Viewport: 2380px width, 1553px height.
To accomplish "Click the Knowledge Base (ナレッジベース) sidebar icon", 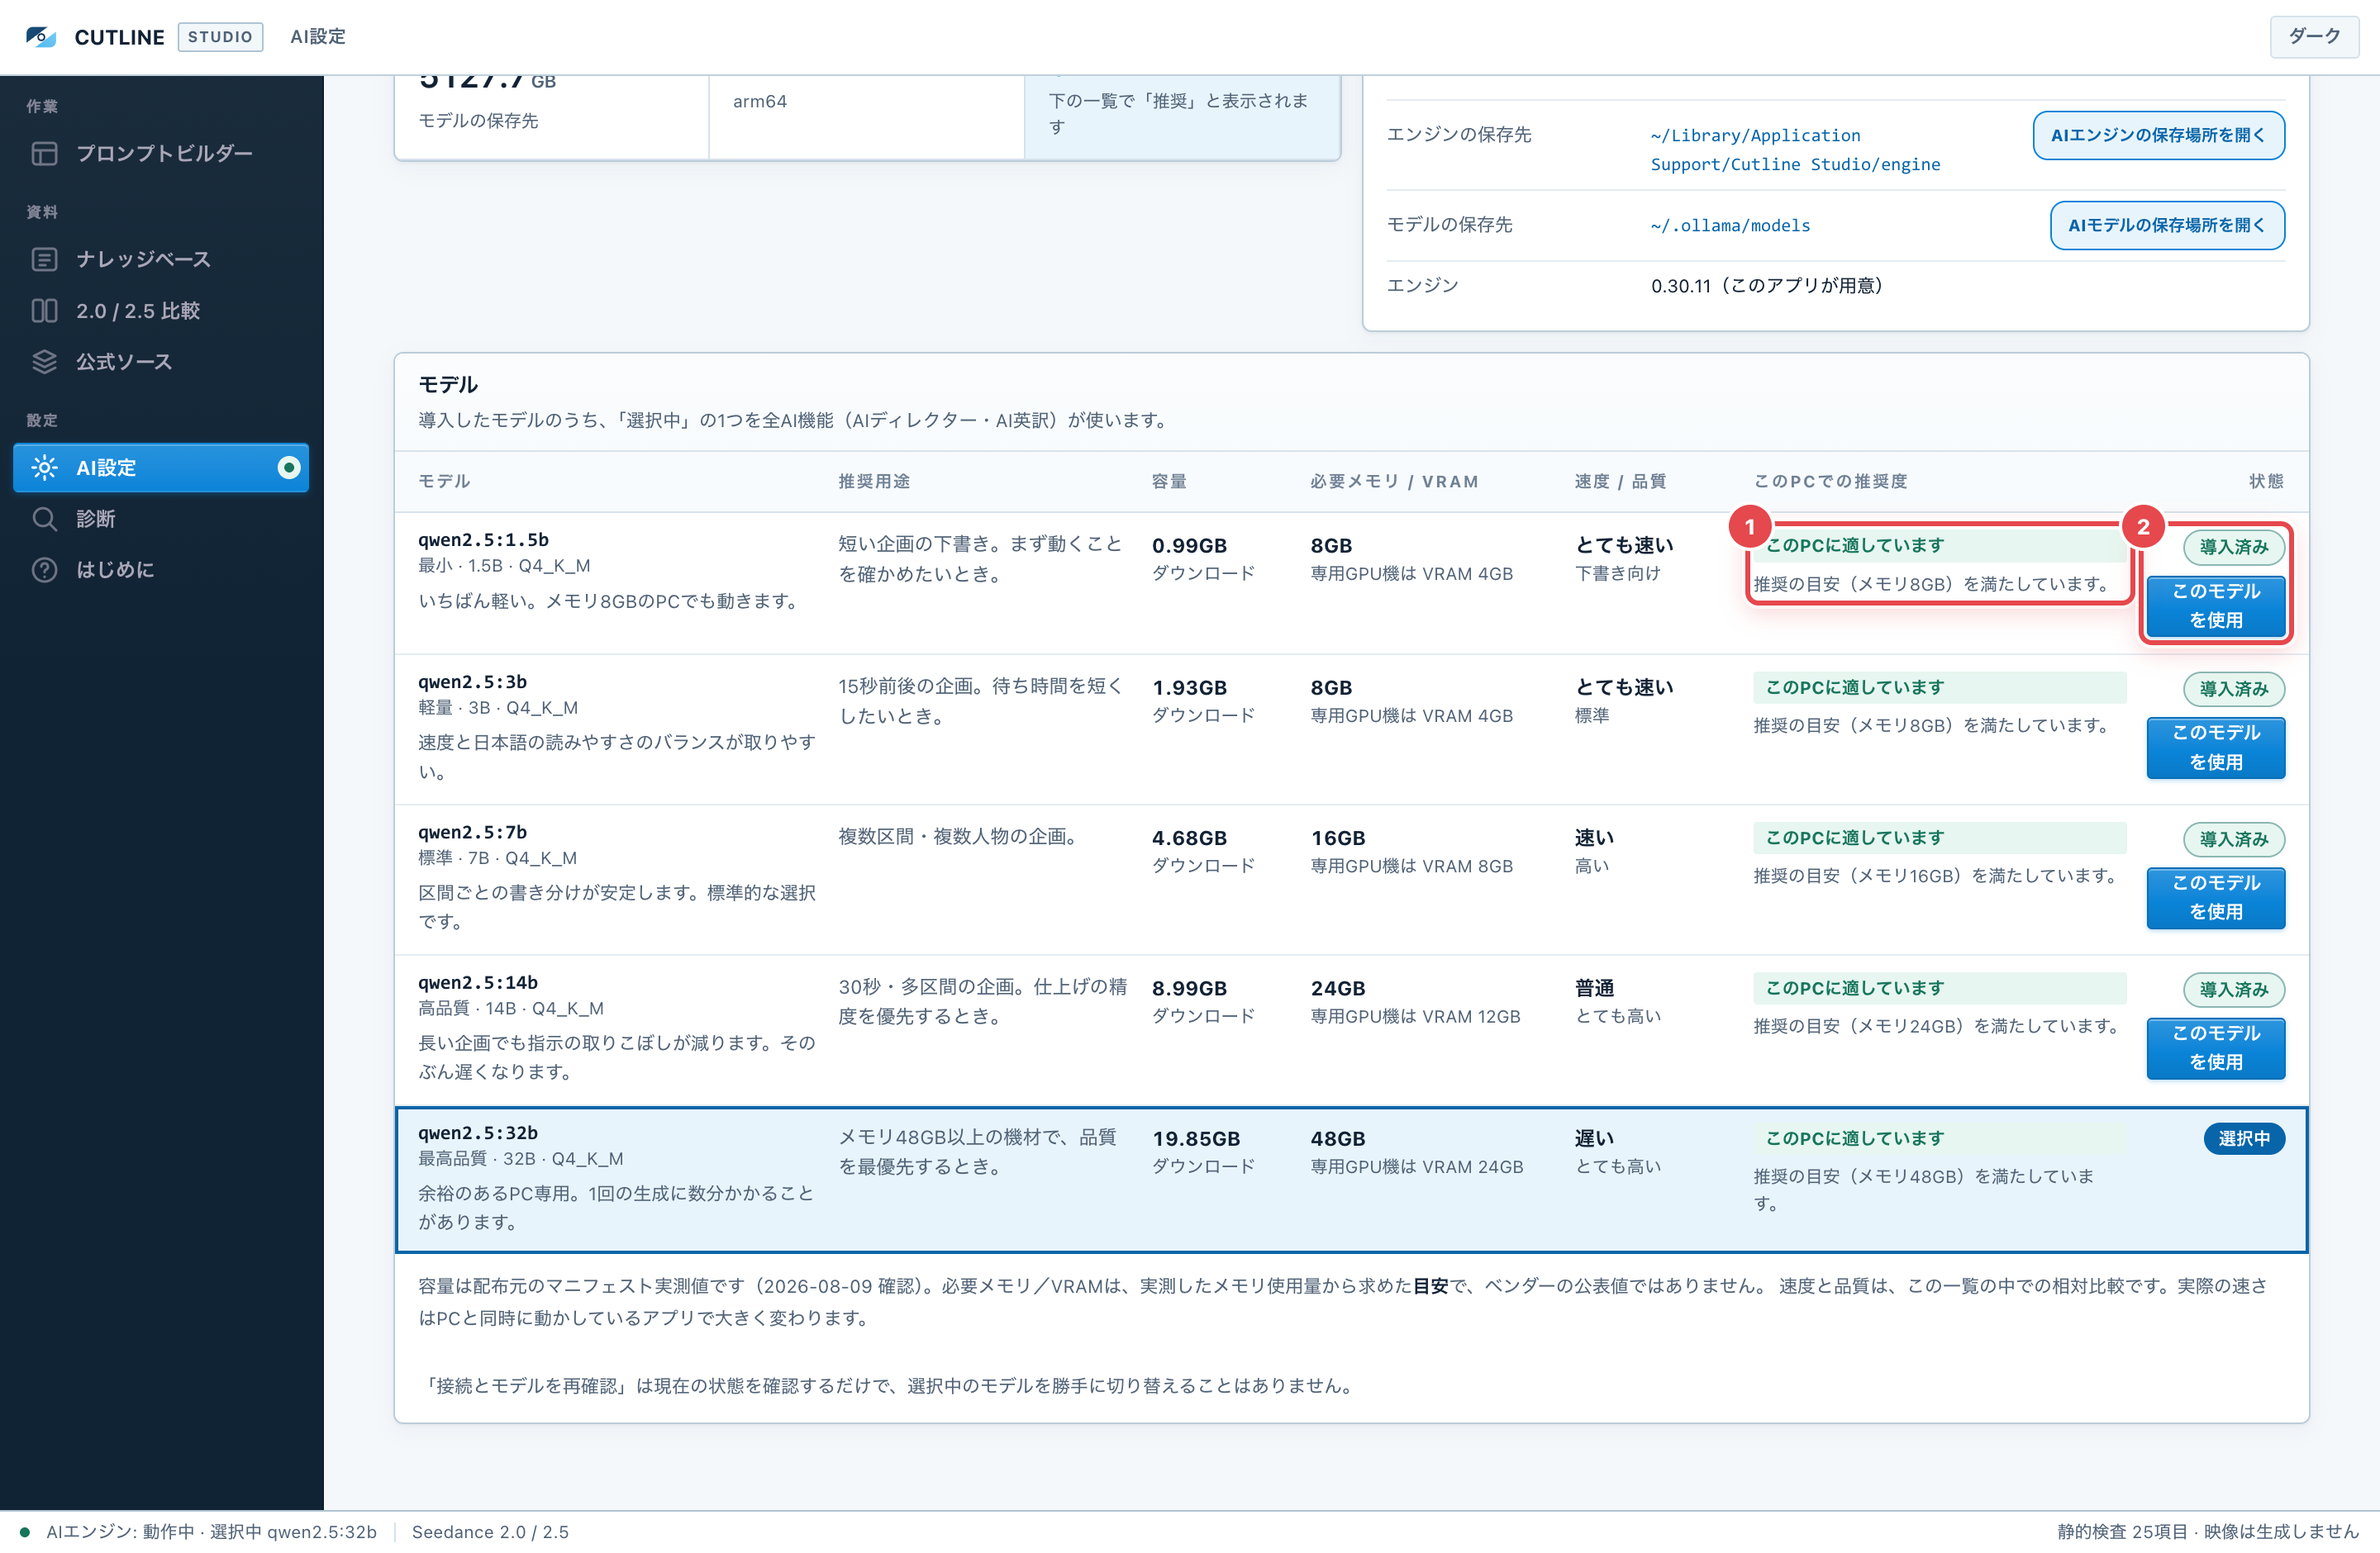I will click(44, 259).
